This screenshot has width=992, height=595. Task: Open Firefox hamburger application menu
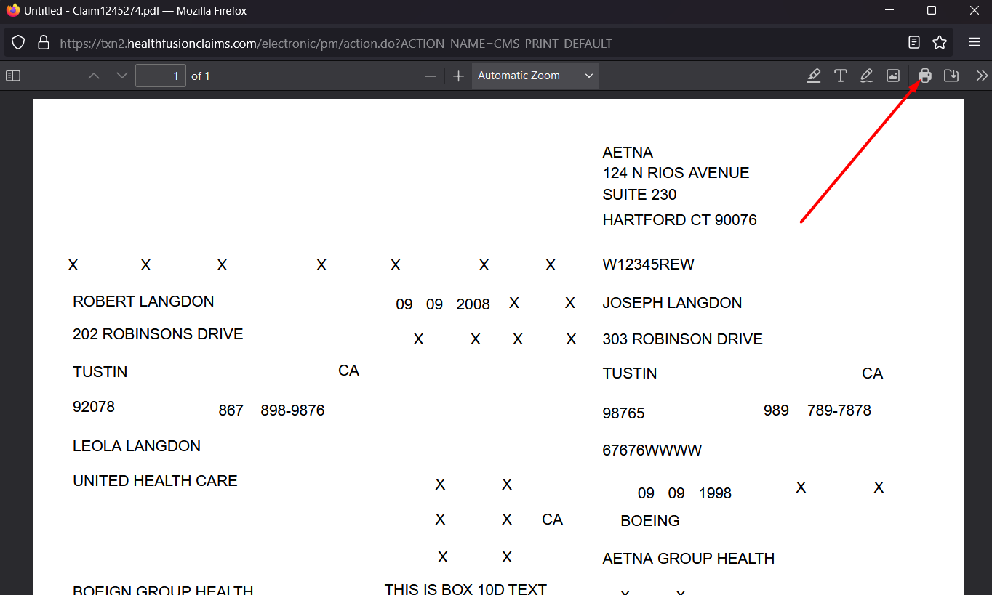(975, 42)
